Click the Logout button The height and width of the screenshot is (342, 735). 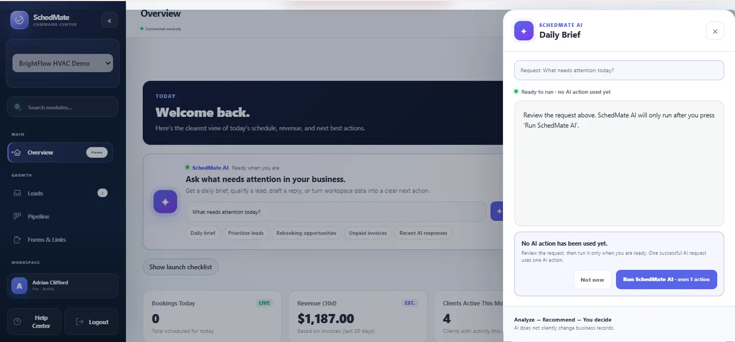(x=91, y=322)
